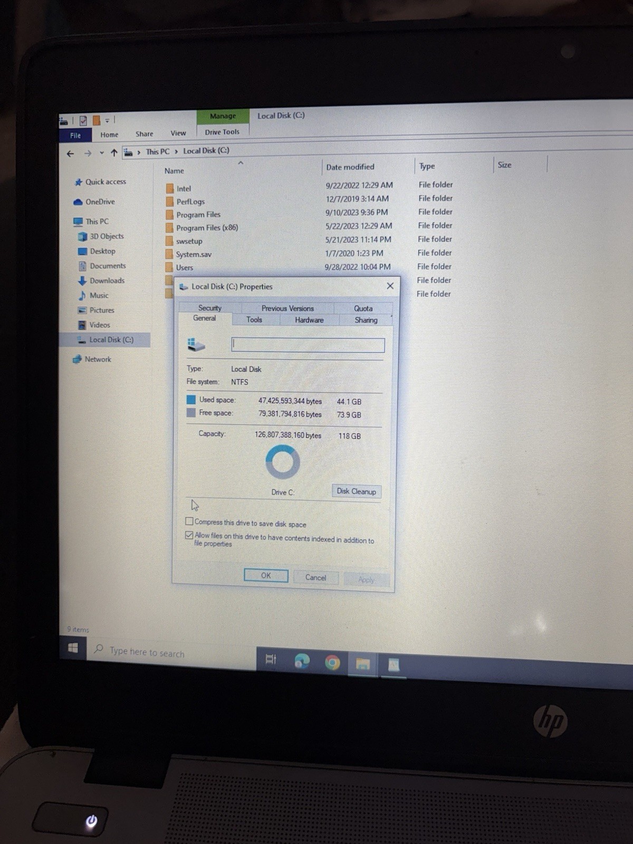Image resolution: width=633 pixels, height=844 pixels.
Task: Click the Quick access star icon
Action: coord(78,182)
